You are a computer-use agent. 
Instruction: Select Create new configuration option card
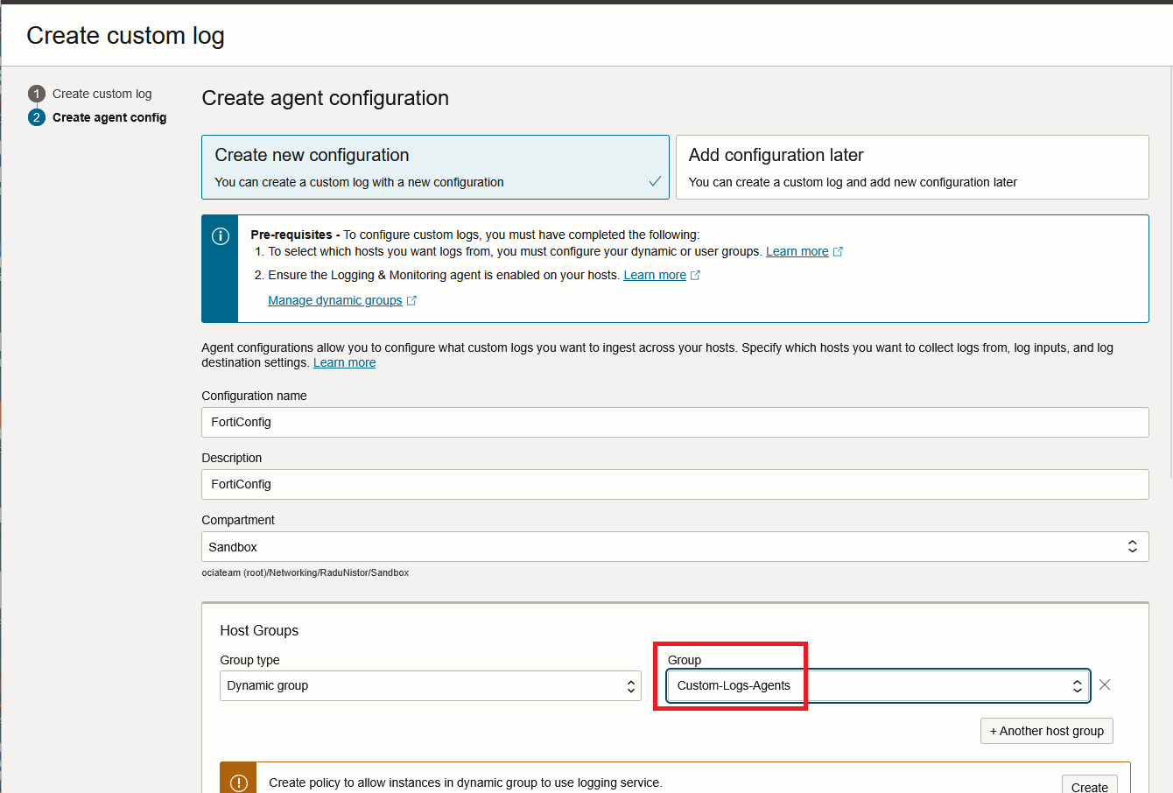tap(435, 167)
